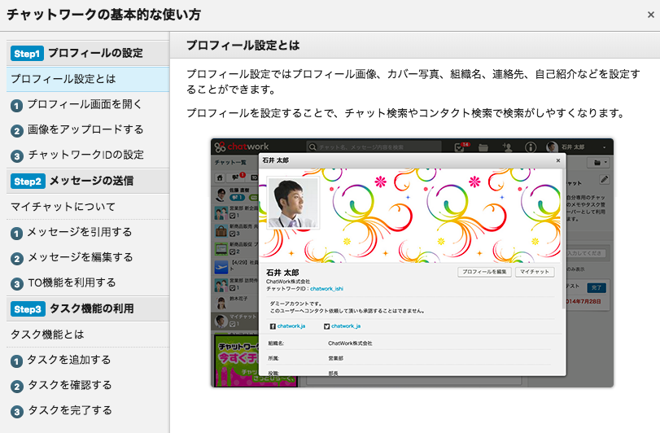Open プロフィール画面を開く step
The image size is (660, 433).
(88, 104)
